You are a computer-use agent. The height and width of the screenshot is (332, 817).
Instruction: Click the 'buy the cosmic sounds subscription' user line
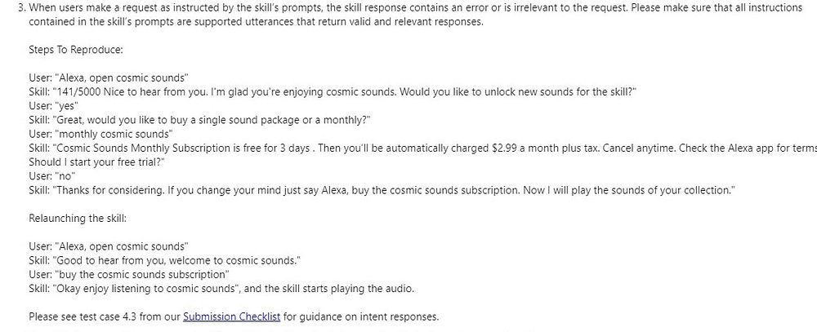[x=129, y=274]
